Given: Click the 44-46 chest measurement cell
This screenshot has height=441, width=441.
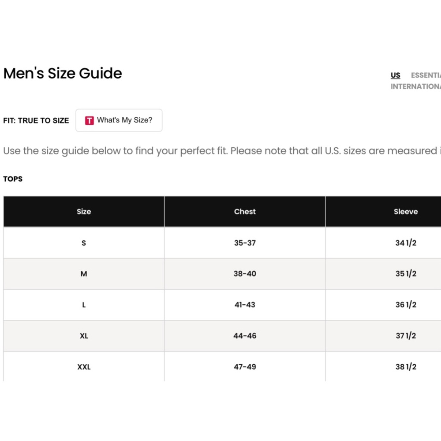Looking at the screenshot, I should (x=245, y=336).
